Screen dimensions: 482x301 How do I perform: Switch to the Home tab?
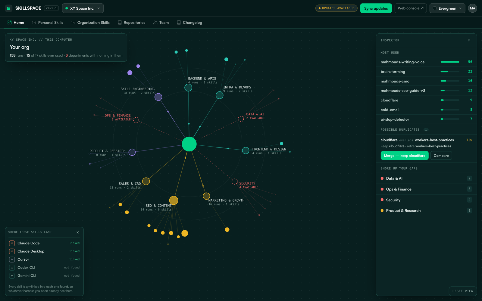pyautogui.click(x=16, y=23)
